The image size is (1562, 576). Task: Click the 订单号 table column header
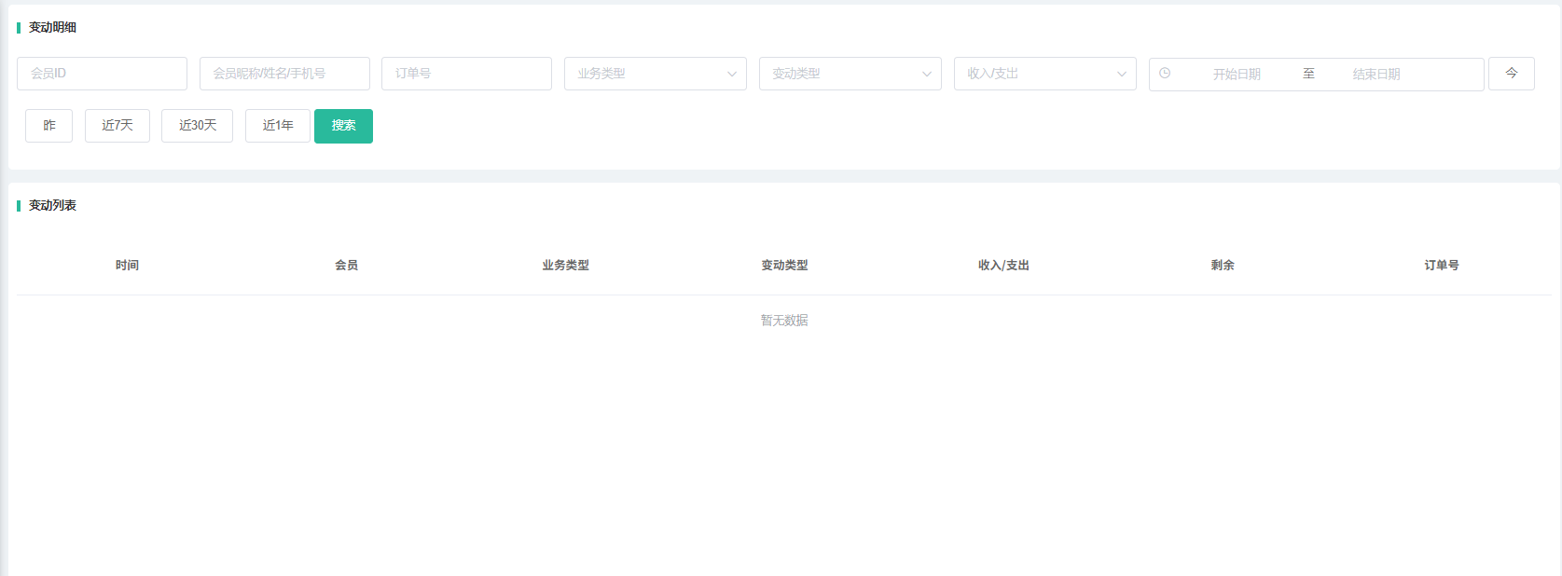point(1441,266)
